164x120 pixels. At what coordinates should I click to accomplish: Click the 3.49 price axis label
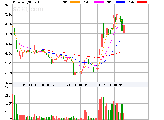pyautogui.click(x=8, y=73)
